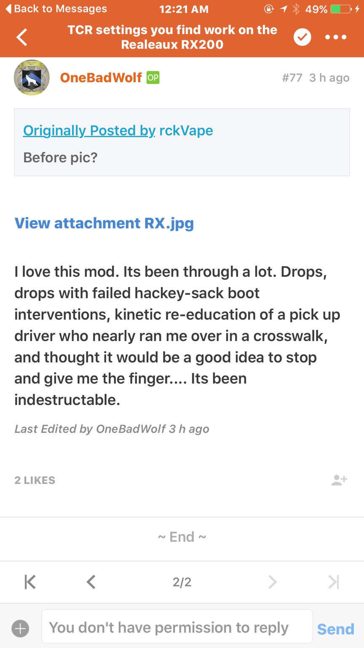The height and width of the screenshot is (648, 364).
Task: Open the 2/2 page indicator selector
Action: 182,582
